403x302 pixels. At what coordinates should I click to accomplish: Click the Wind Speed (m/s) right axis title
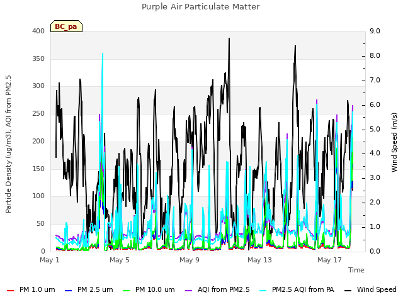click(394, 142)
